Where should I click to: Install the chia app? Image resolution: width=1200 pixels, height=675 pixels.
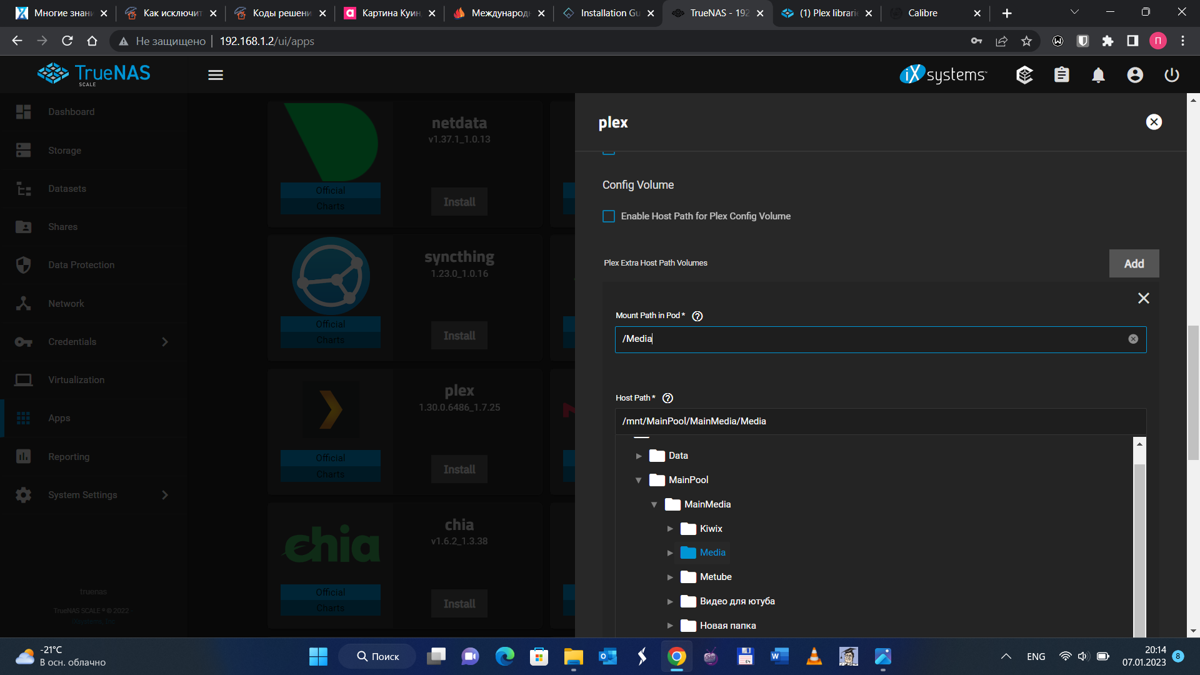pos(459,604)
